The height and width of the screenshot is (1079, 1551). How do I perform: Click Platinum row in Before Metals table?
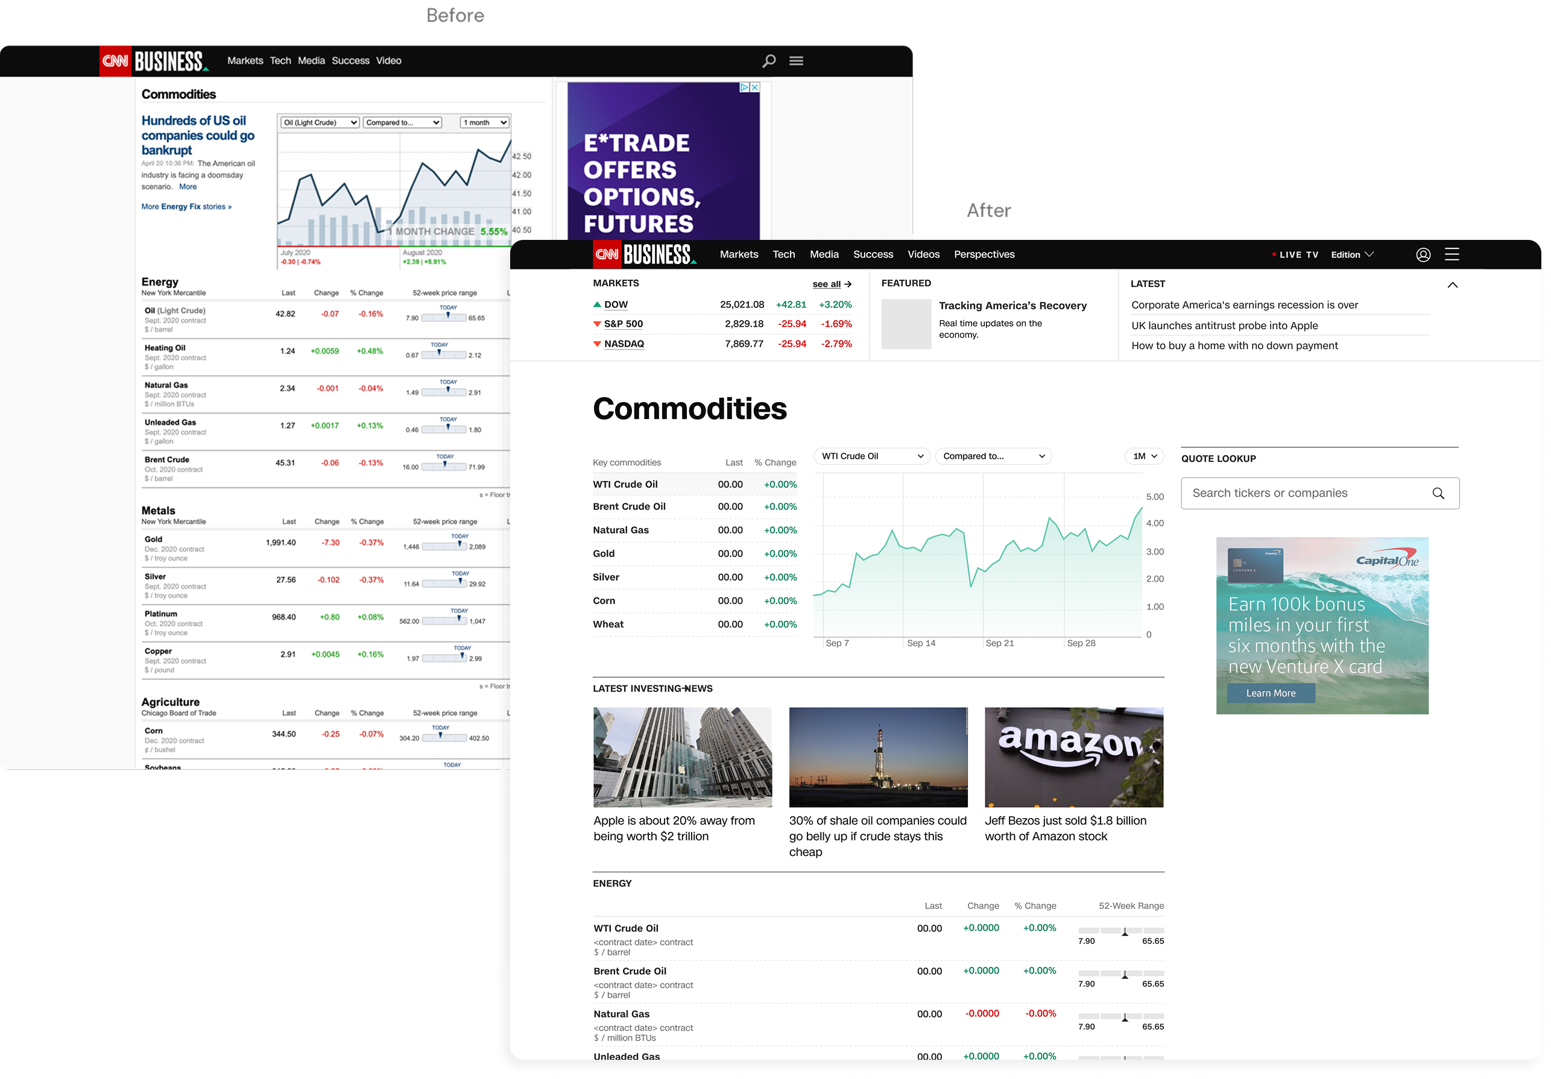(x=325, y=623)
